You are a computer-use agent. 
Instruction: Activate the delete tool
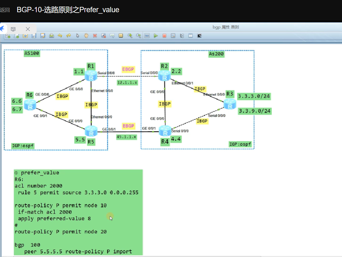coord(94,36)
